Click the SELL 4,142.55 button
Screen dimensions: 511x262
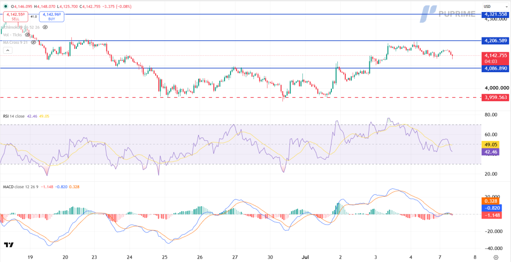click(x=15, y=16)
